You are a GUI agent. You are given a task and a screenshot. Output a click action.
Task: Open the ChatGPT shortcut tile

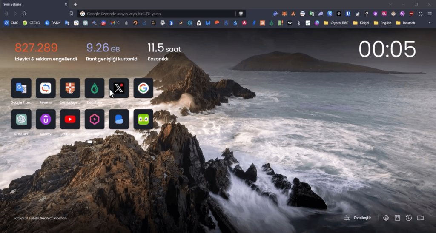point(21,119)
